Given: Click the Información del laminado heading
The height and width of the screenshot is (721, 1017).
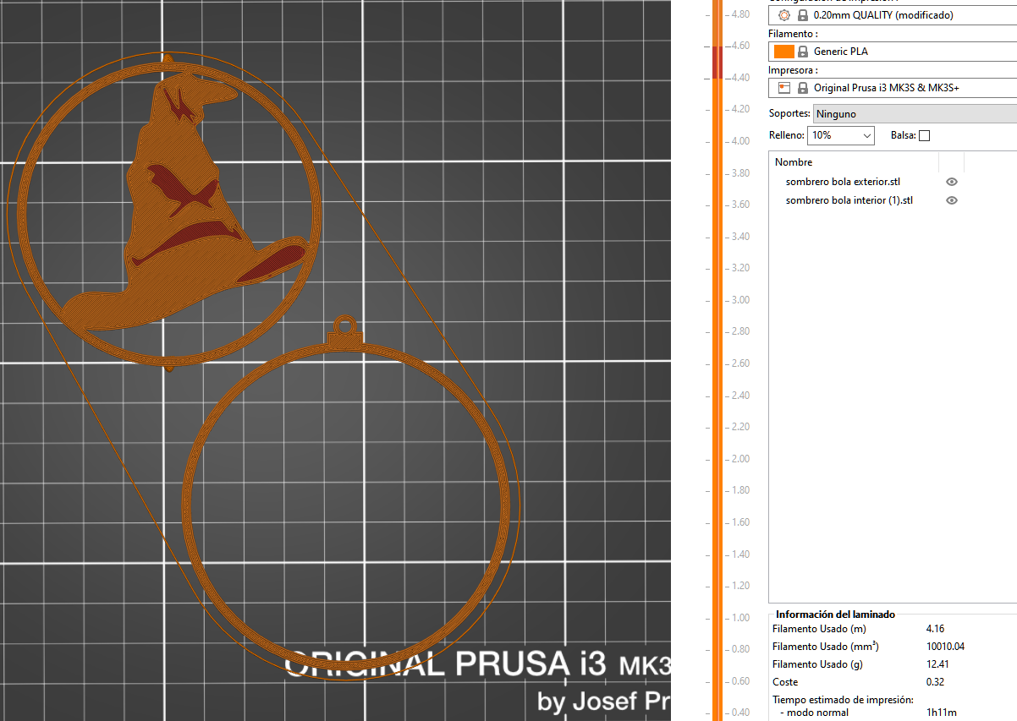Looking at the screenshot, I should coord(835,614).
